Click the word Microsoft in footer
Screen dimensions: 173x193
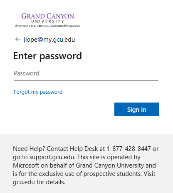point(26,165)
